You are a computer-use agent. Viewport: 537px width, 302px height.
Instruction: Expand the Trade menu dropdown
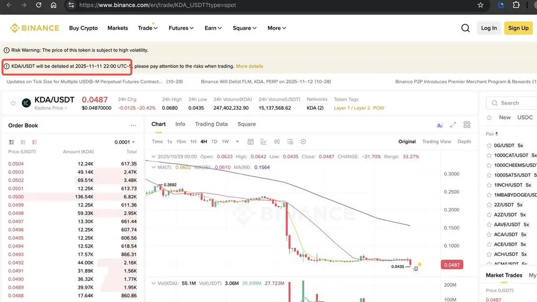148,28
